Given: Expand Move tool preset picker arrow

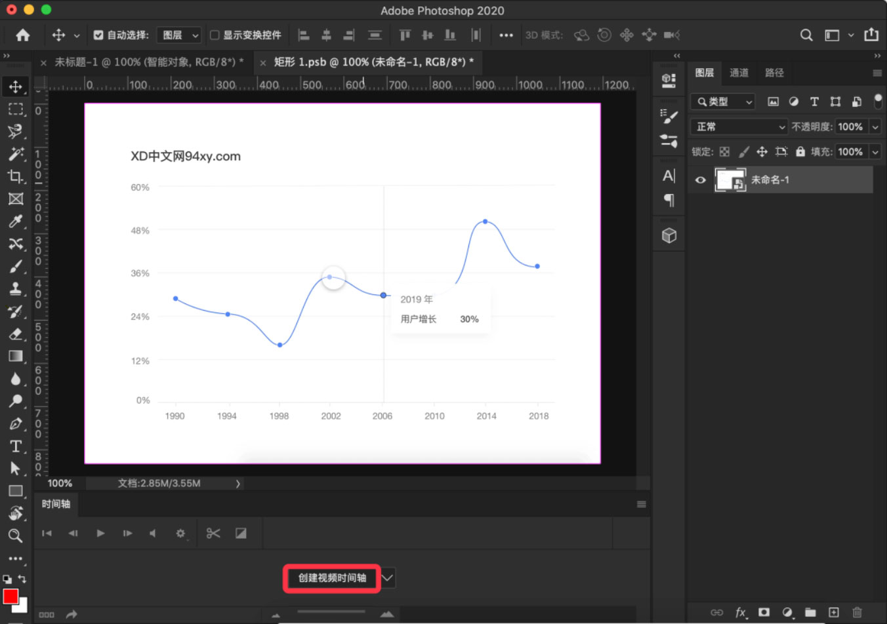Looking at the screenshot, I should point(77,35).
